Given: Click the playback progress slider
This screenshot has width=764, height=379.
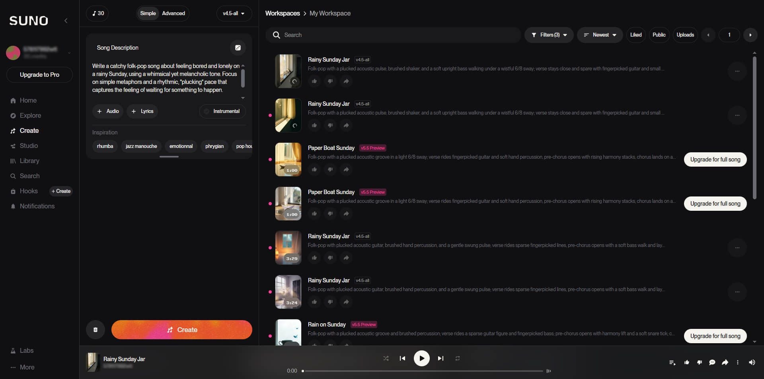Looking at the screenshot, I should pyautogui.click(x=423, y=371).
